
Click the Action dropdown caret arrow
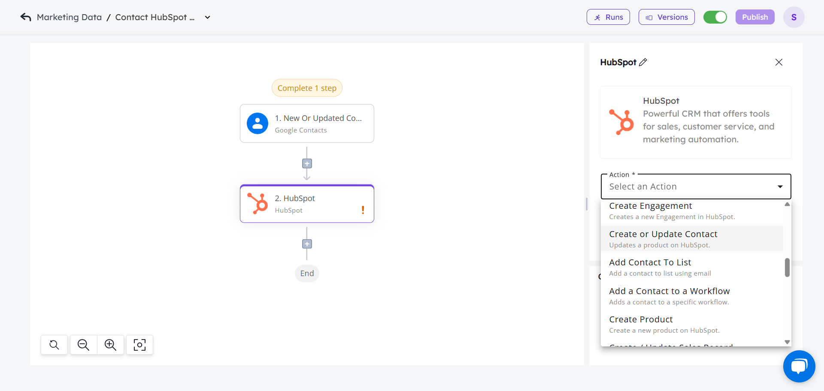tap(780, 186)
